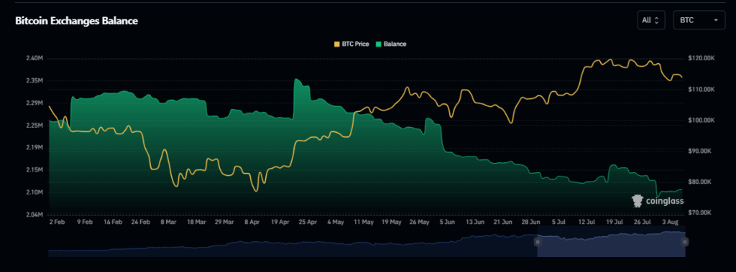
Task: Click the right range slider handle
Action: coord(685,242)
